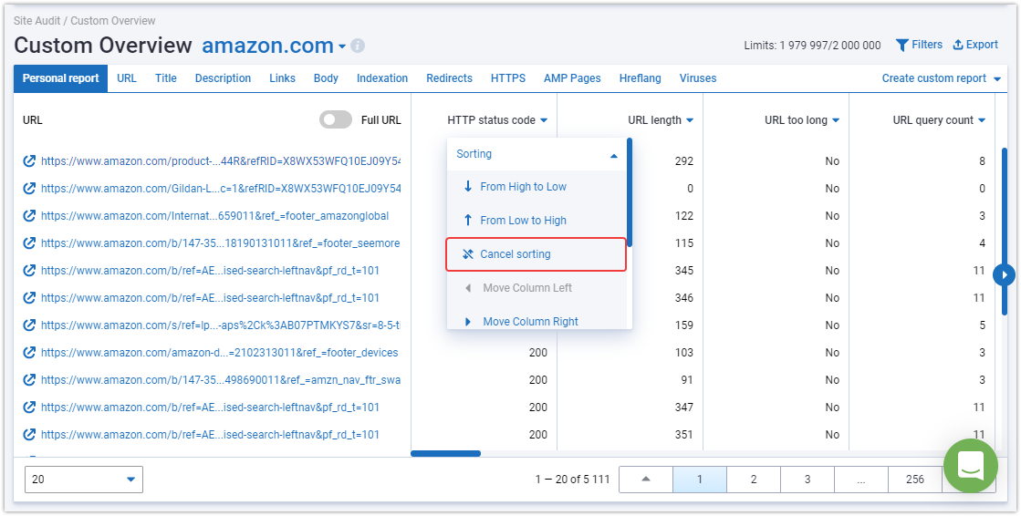1021x516 pixels.
Task: Switch to the Title tab
Action: click(166, 78)
